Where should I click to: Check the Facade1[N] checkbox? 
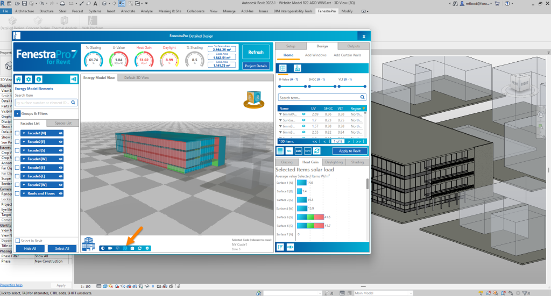17,133
